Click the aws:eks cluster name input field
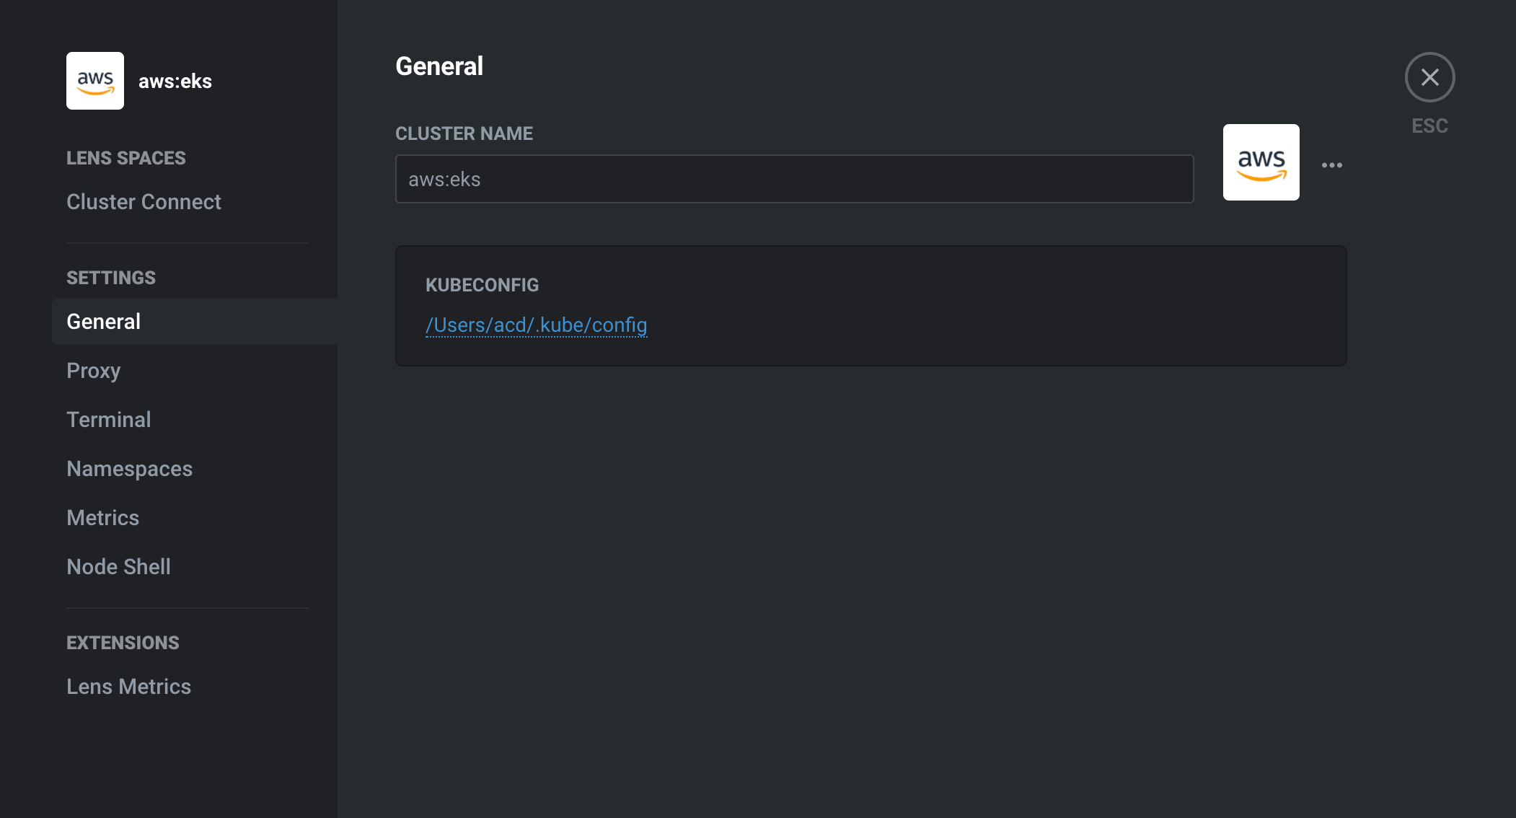The image size is (1516, 818). 794,179
